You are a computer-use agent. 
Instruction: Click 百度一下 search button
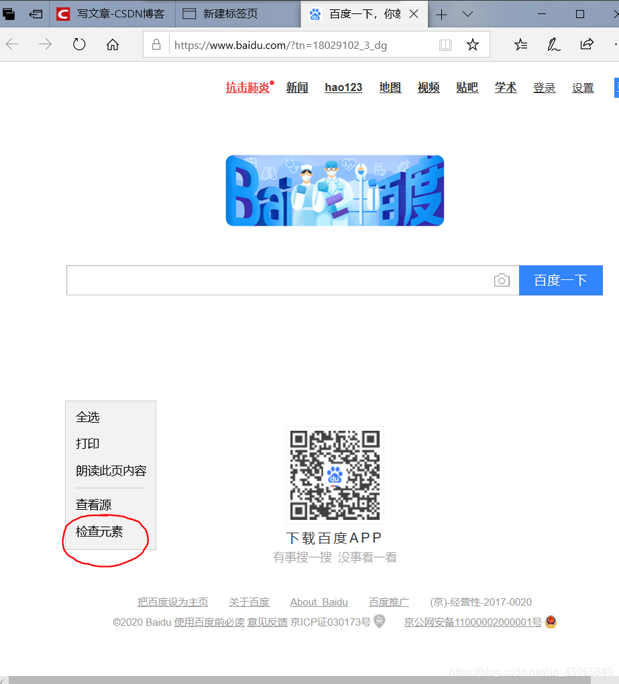(x=561, y=280)
